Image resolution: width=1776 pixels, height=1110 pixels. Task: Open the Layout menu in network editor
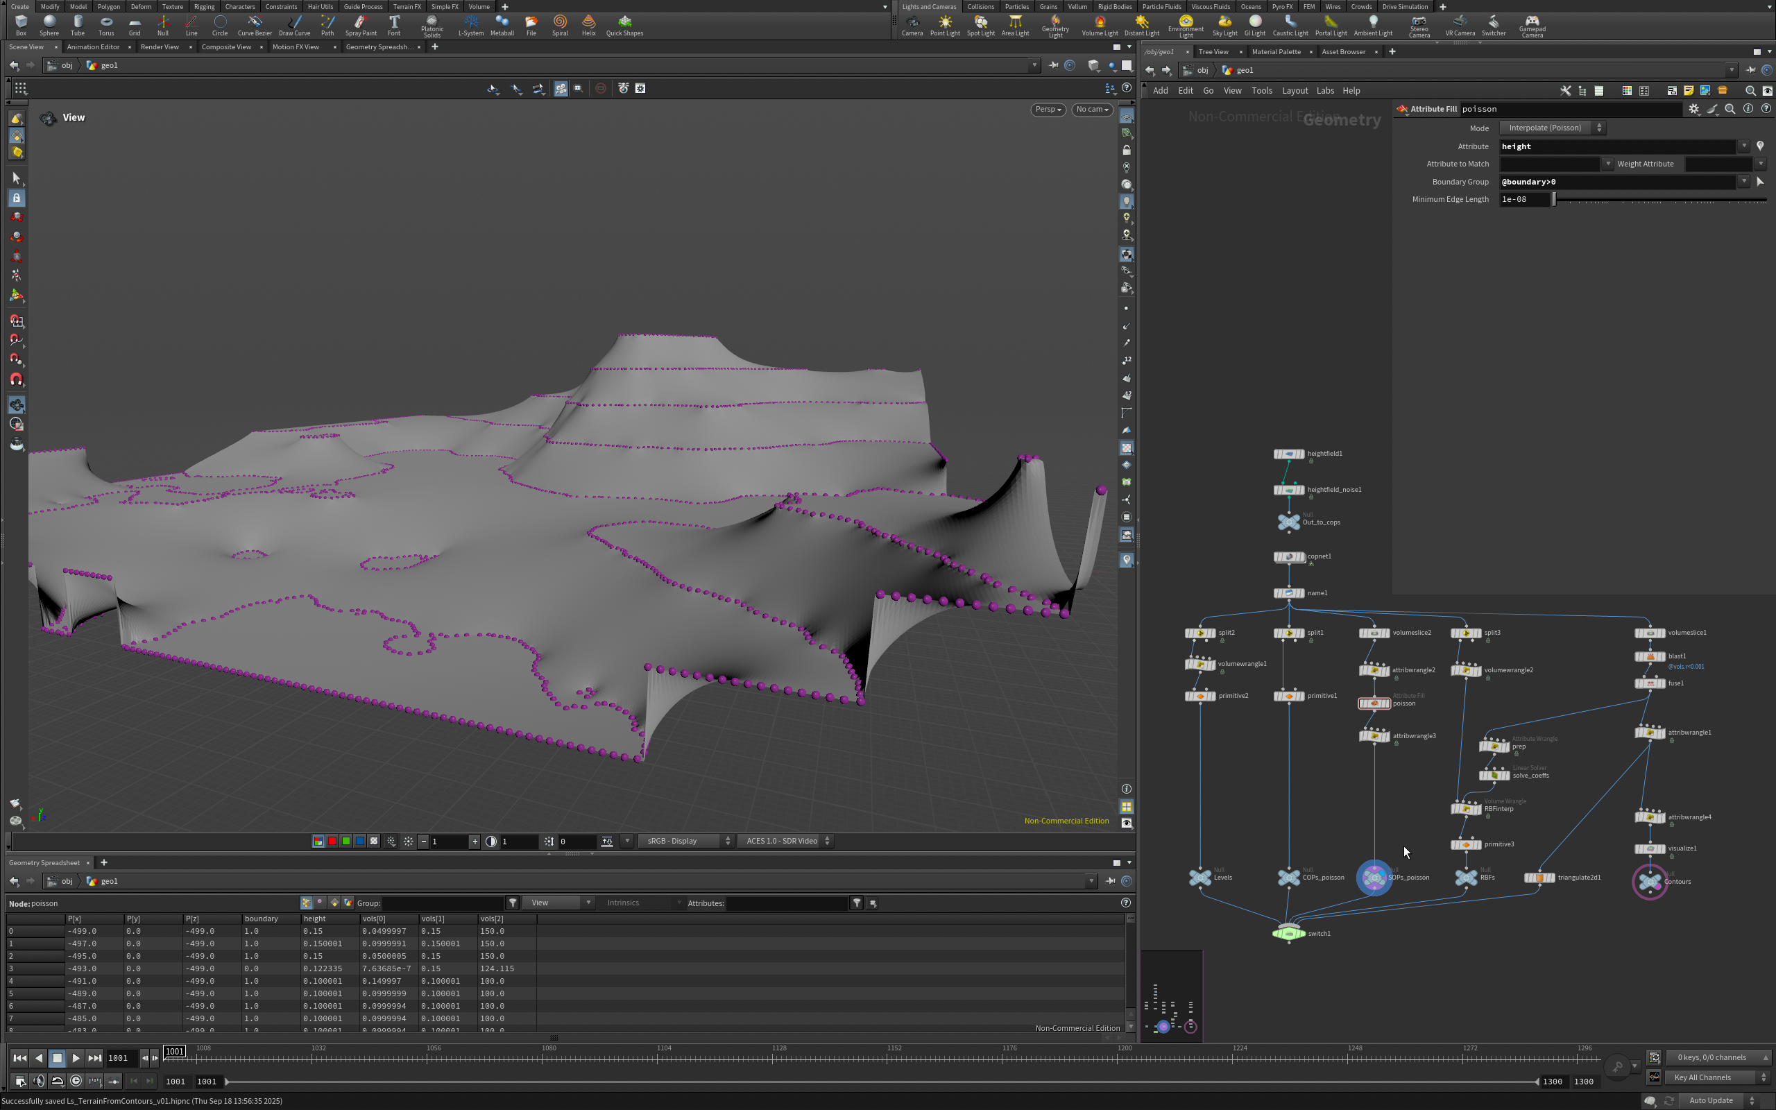(1294, 91)
